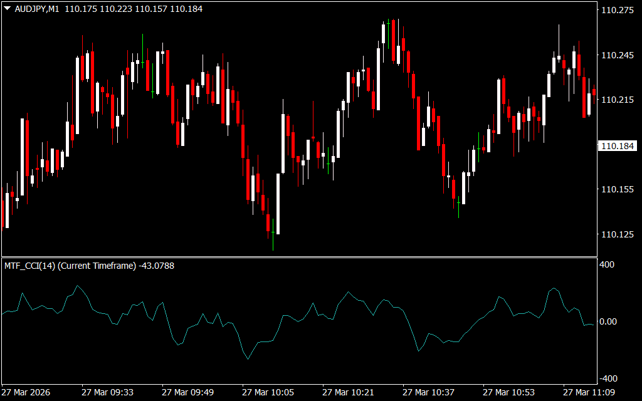The image size is (642, 401).
Task: Click the 27 Mar 11:09 time label
Action: point(589,392)
